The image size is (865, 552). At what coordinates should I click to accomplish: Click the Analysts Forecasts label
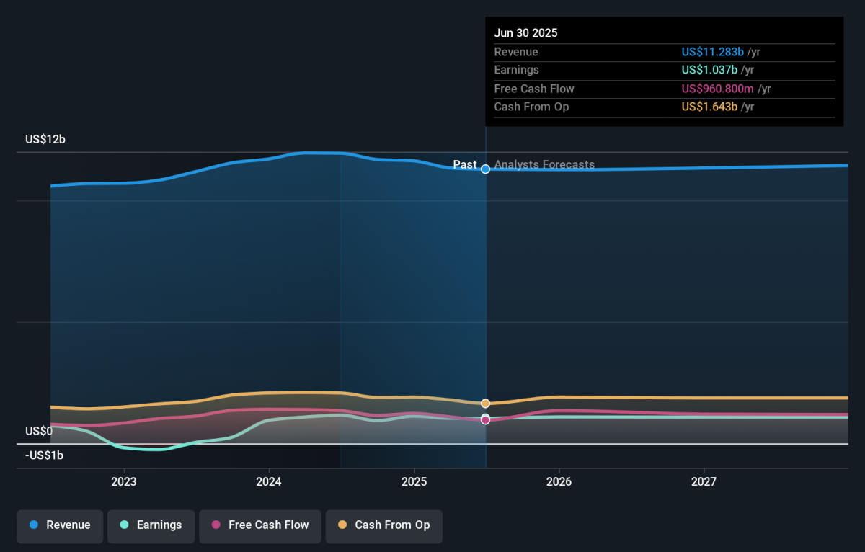coord(544,164)
